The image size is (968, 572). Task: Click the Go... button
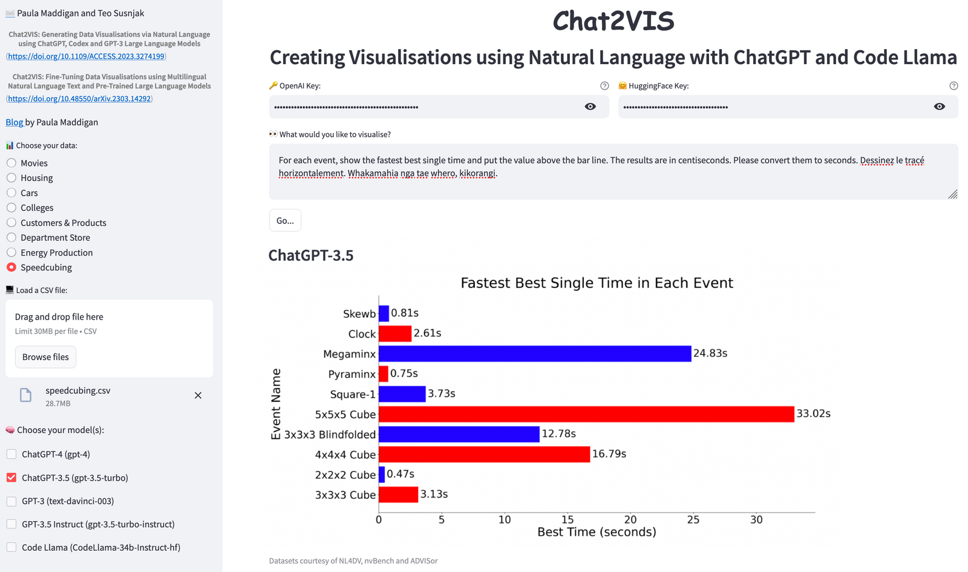285,220
